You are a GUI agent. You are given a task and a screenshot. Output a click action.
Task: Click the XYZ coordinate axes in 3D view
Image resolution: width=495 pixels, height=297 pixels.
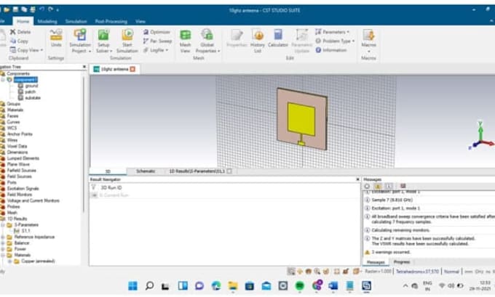click(x=480, y=136)
